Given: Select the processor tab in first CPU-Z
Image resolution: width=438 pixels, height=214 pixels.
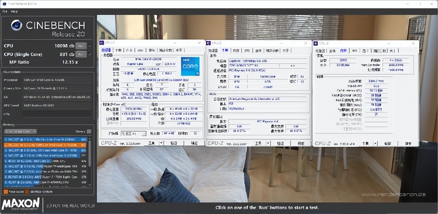Looking at the screenshot, I should [106, 50].
